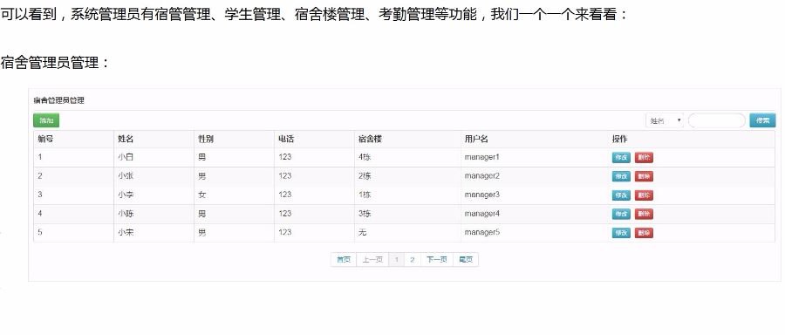Click username cell manager3

482,195
